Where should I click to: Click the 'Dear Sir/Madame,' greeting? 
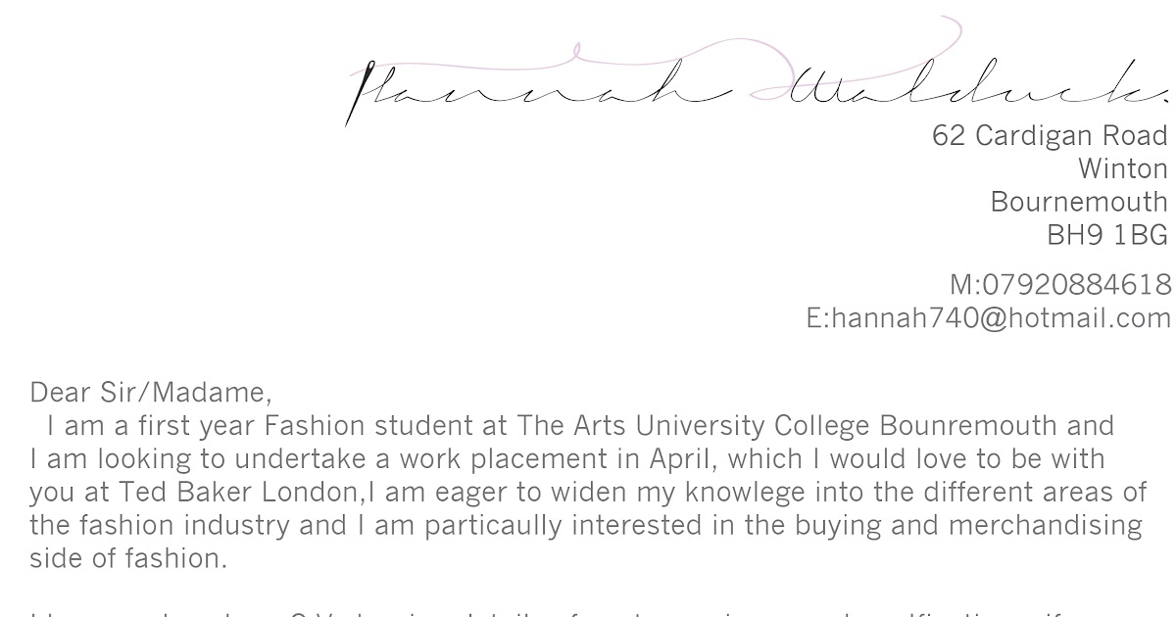[x=151, y=392]
